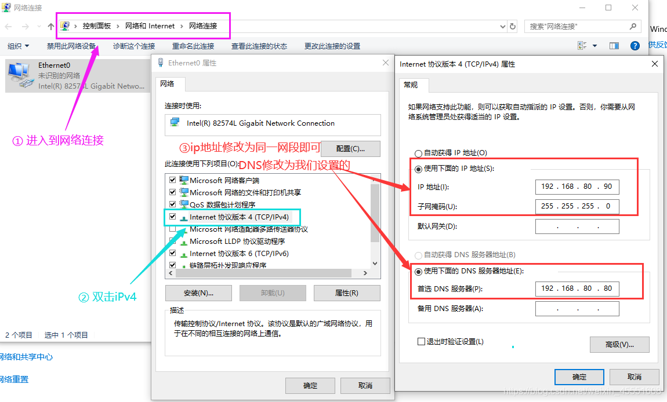This screenshot has width=667, height=402.
Task: Click the 备用 DNS 服务器 input field
Action: click(577, 309)
